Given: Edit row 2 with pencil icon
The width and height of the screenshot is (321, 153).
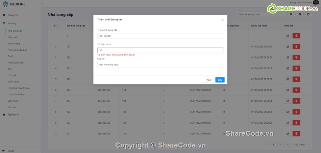Looking at the screenshot, I should click(x=288, y=46).
